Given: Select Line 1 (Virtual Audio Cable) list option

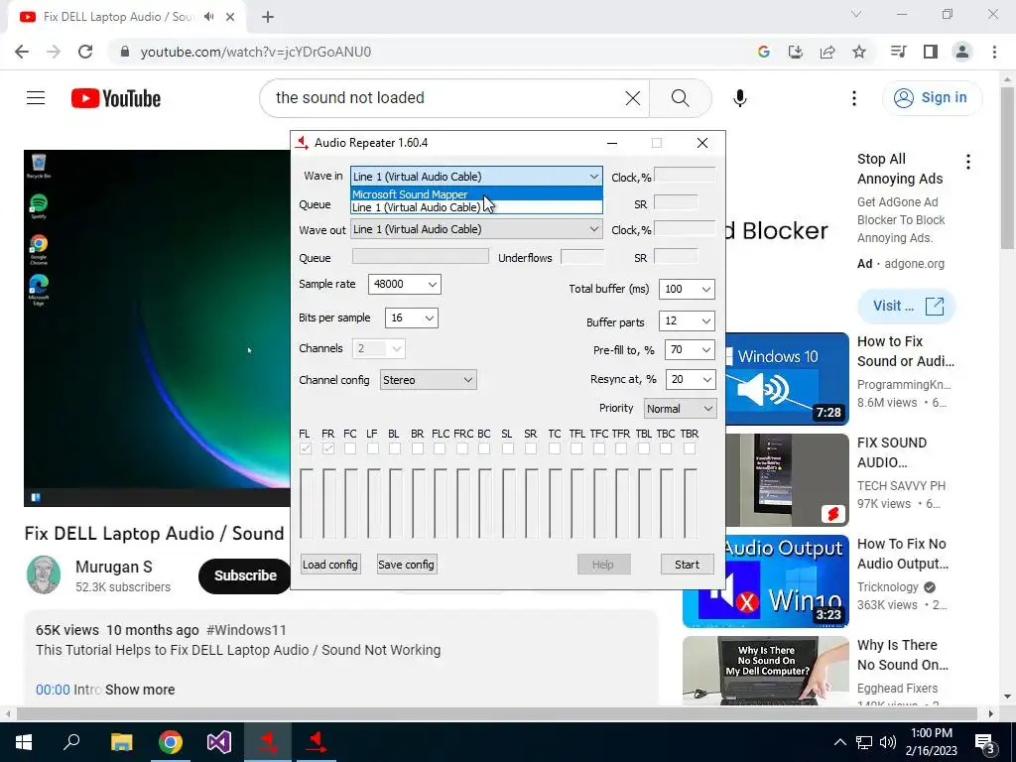Looking at the screenshot, I should tap(476, 207).
